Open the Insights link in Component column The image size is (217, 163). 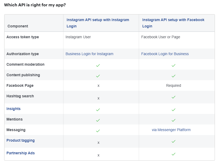coord(13,109)
